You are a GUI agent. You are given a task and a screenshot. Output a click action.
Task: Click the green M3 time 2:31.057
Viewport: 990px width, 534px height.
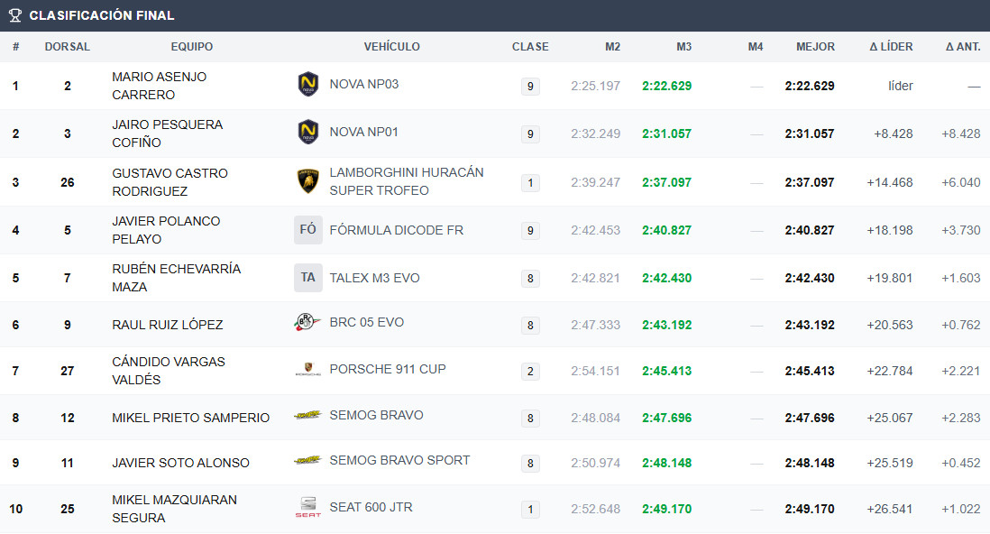coord(666,134)
